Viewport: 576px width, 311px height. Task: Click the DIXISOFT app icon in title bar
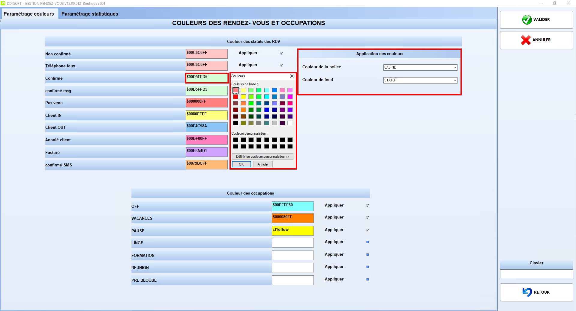tap(3, 3)
